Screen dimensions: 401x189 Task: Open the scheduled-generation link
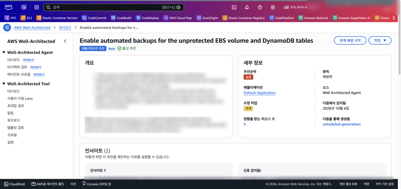click(341, 124)
